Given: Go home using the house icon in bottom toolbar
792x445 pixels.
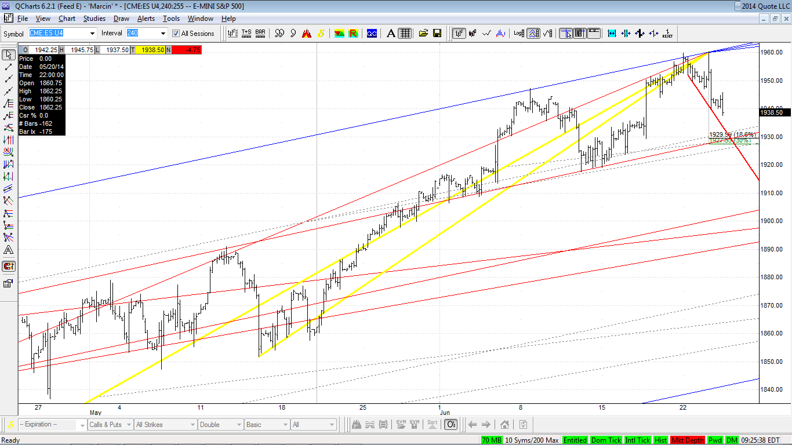Looking at the screenshot, I should click(504, 425).
